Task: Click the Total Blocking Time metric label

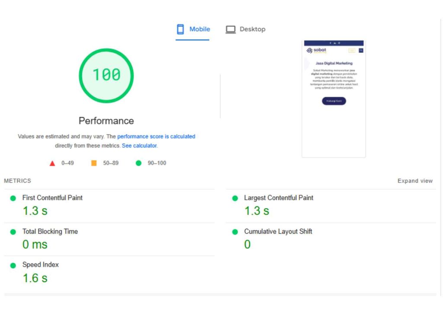Action: (x=50, y=231)
